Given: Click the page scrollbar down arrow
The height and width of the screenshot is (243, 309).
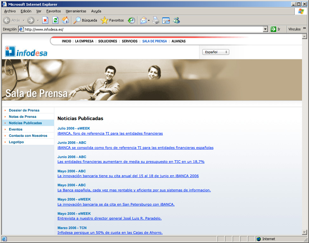Looking at the screenshot, I should pos(304,232).
